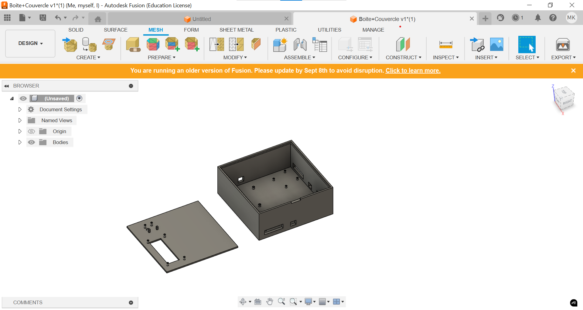Switch to the FORM tab
583x310 pixels.
[191, 30]
